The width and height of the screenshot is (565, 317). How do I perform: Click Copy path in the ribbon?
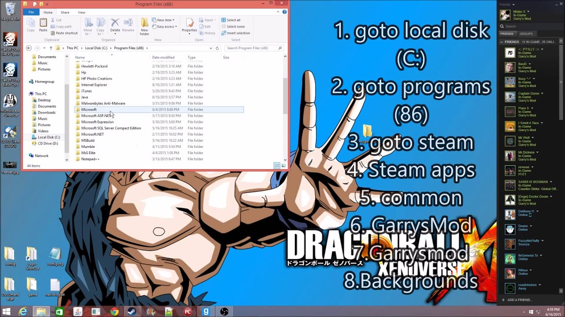coord(61,26)
